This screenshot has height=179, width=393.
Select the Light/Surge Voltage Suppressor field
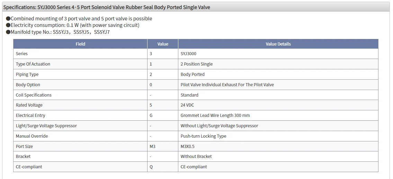click(x=46, y=126)
